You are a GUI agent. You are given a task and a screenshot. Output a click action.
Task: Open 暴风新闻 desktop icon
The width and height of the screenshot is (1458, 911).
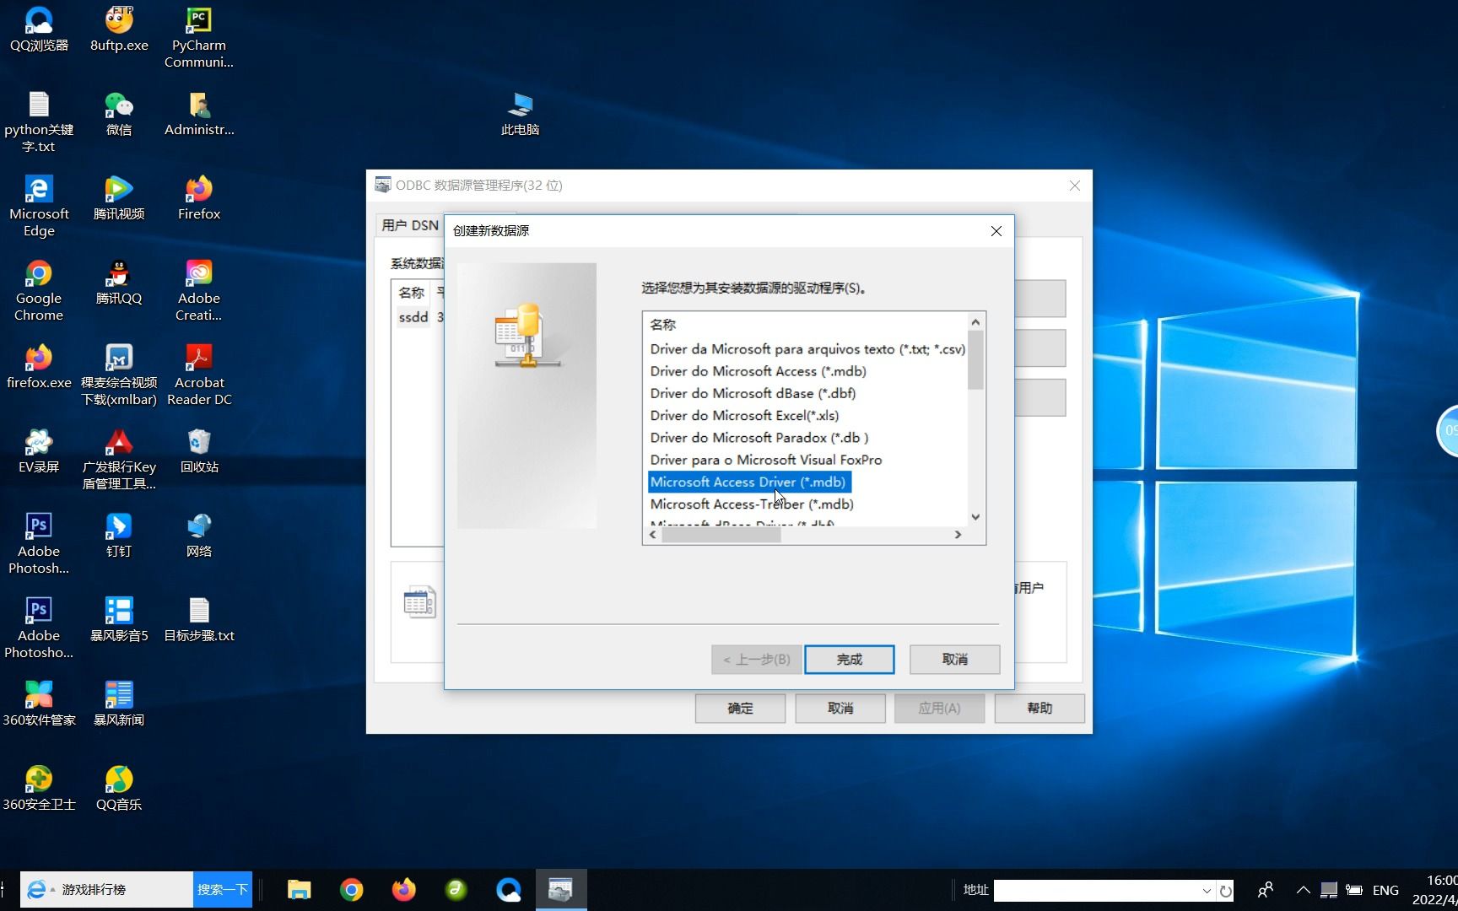point(119,703)
